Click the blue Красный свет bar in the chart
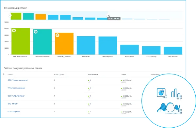 [129, 50]
